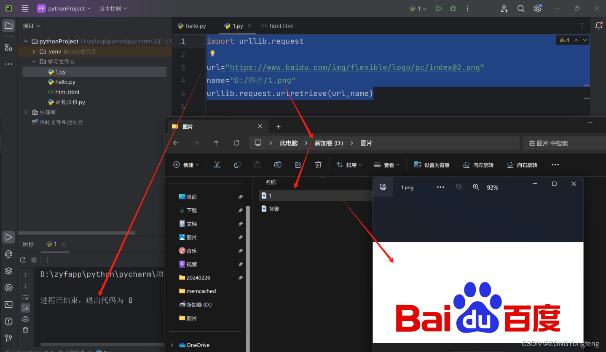Expand the 外部库 external libraries node
606x352 pixels.
pyautogui.click(x=26, y=112)
